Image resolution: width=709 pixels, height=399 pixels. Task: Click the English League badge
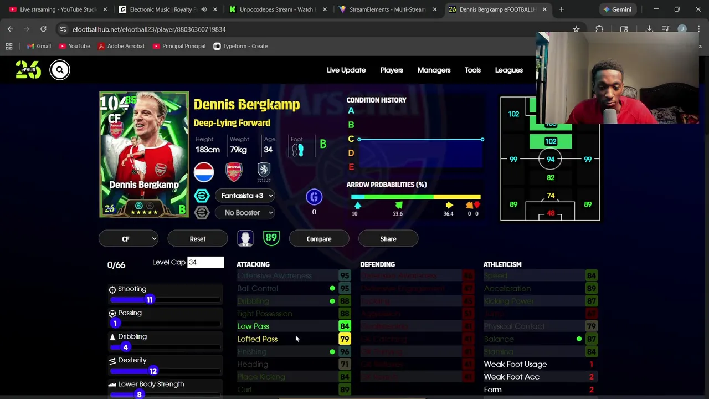pyautogui.click(x=264, y=172)
